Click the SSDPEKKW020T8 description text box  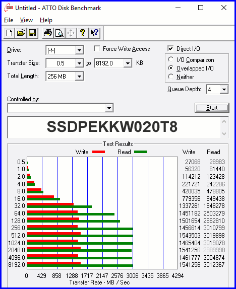[114, 127]
